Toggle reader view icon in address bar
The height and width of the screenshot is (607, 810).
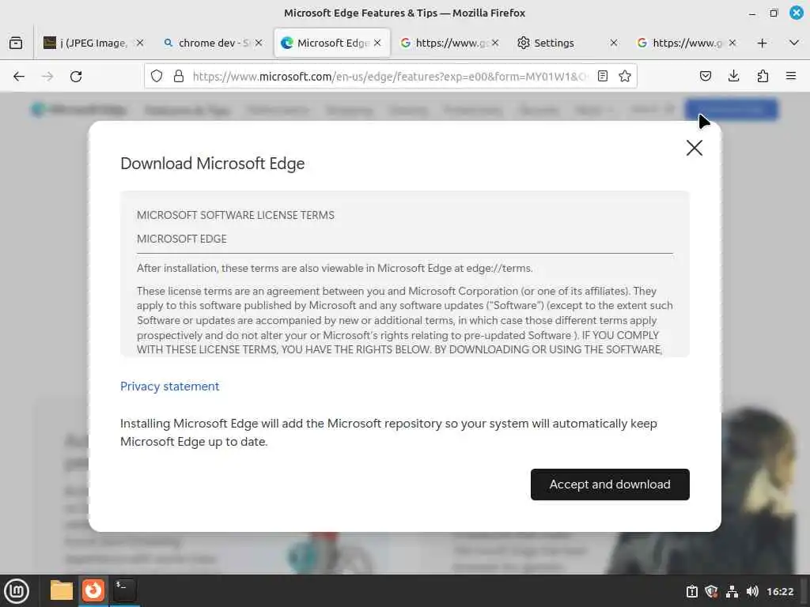point(602,77)
